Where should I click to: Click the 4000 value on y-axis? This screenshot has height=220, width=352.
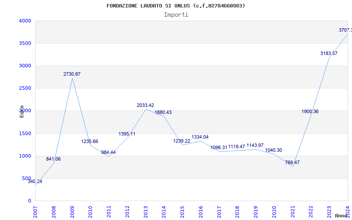tap(25, 21)
